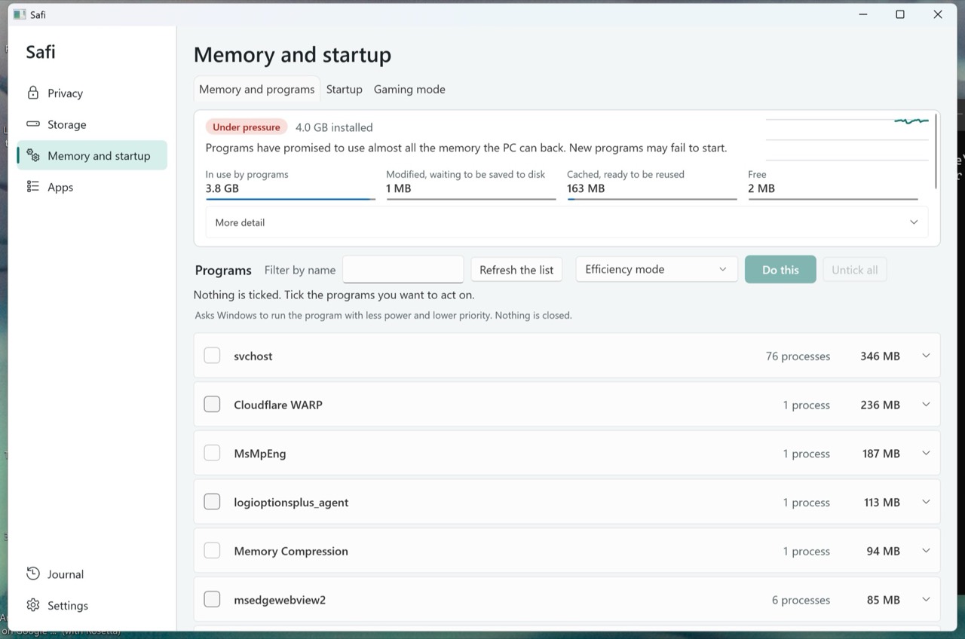The image size is (965, 639).
Task: Tick the MsMpEng checkbox
Action: pos(212,453)
